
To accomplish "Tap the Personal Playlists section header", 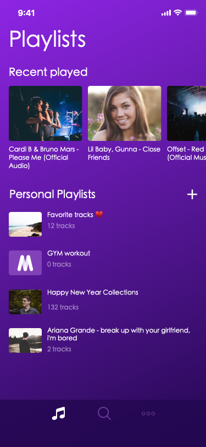I will [52, 194].
